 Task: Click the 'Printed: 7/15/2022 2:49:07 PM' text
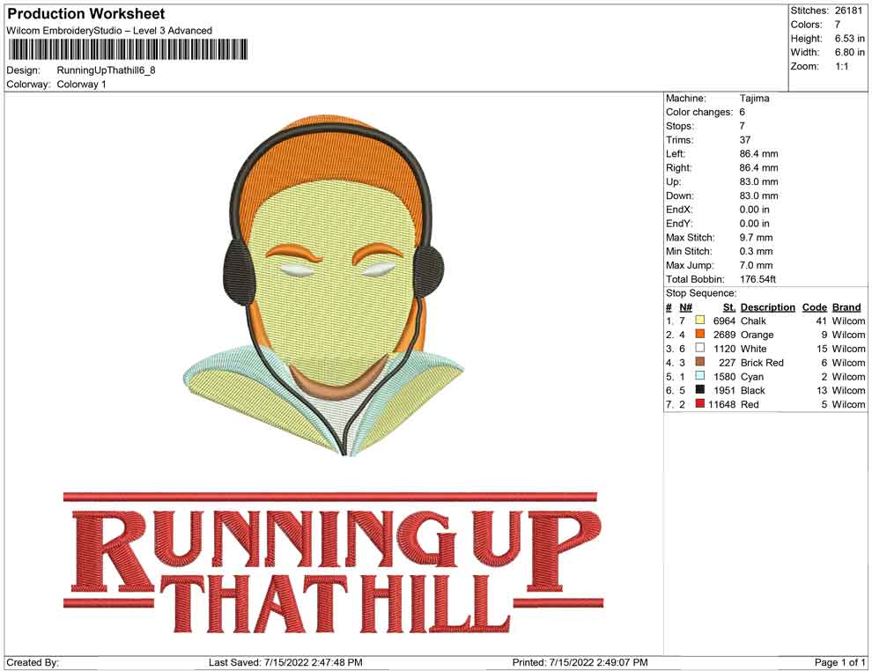(x=580, y=662)
